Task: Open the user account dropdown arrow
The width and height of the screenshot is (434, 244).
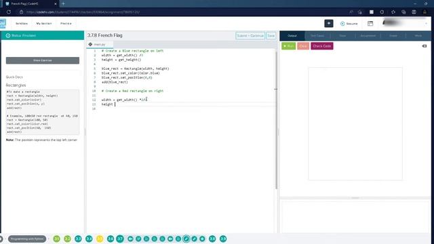Action: (x=426, y=24)
